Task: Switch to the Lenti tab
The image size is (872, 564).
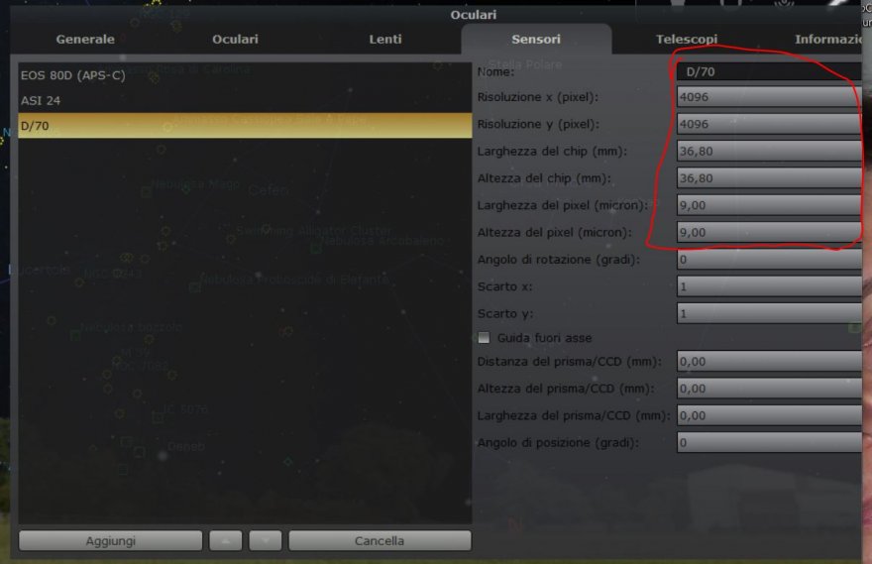Action: click(x=384, y=39)
